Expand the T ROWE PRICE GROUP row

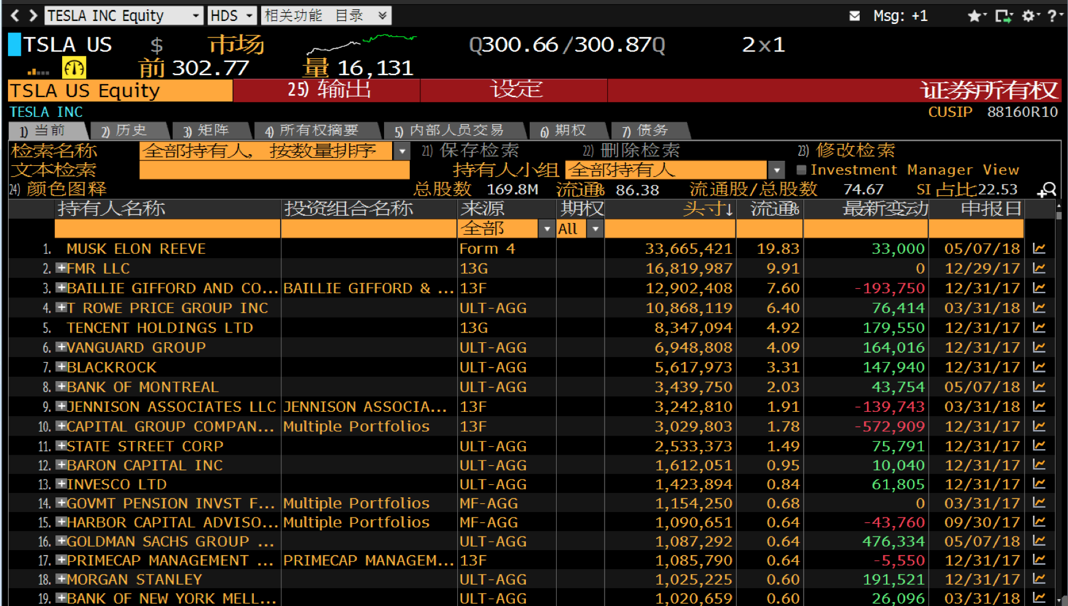click(x=61, y=307)
